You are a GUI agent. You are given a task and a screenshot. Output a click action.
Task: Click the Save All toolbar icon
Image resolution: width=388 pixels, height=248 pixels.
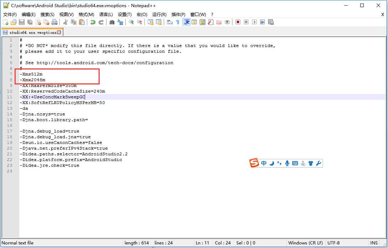[30, 22]
